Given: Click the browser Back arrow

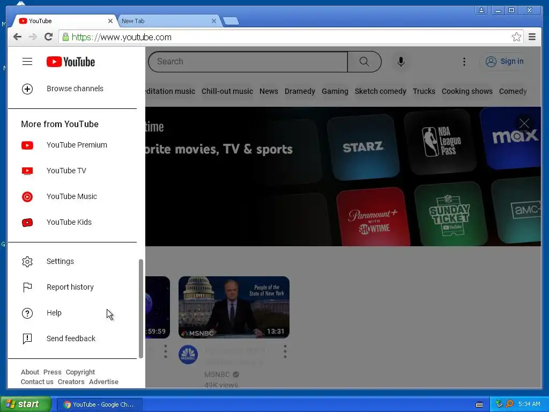Looking at the screenshot, I should coord(17,37).
